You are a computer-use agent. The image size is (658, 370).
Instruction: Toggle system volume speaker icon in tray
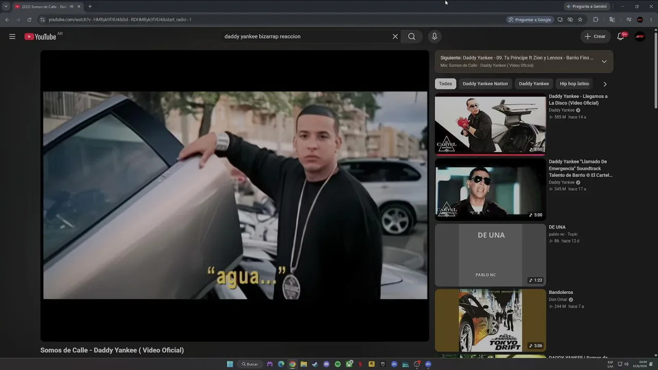[627, 364]
